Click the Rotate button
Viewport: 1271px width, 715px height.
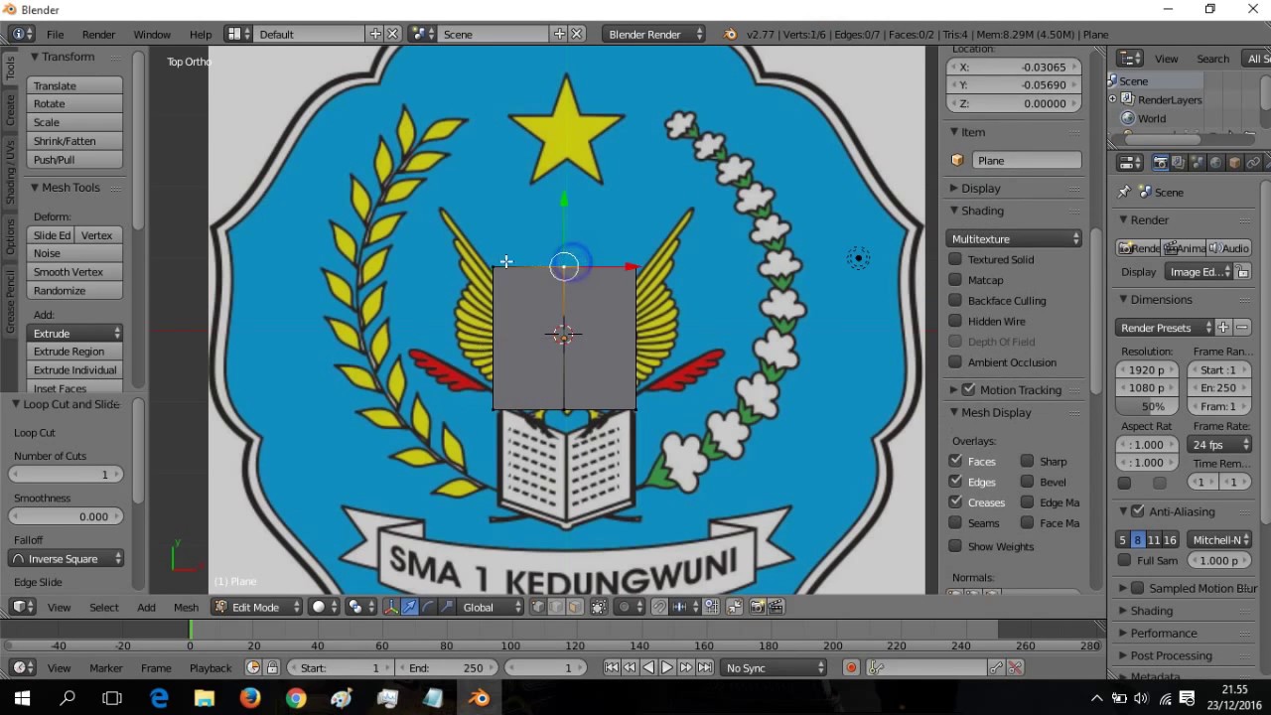[74, 103]
